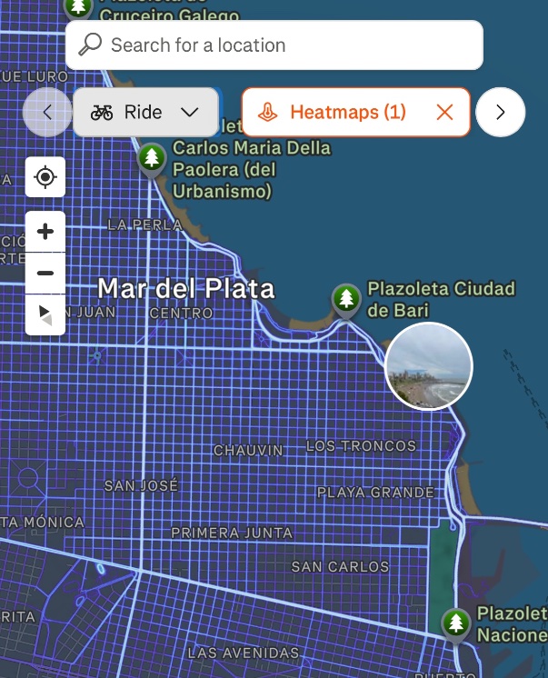Screen dimensions: 548x678
Task: Click the SAN CARLOS label
Action: (x=341, y=566)
